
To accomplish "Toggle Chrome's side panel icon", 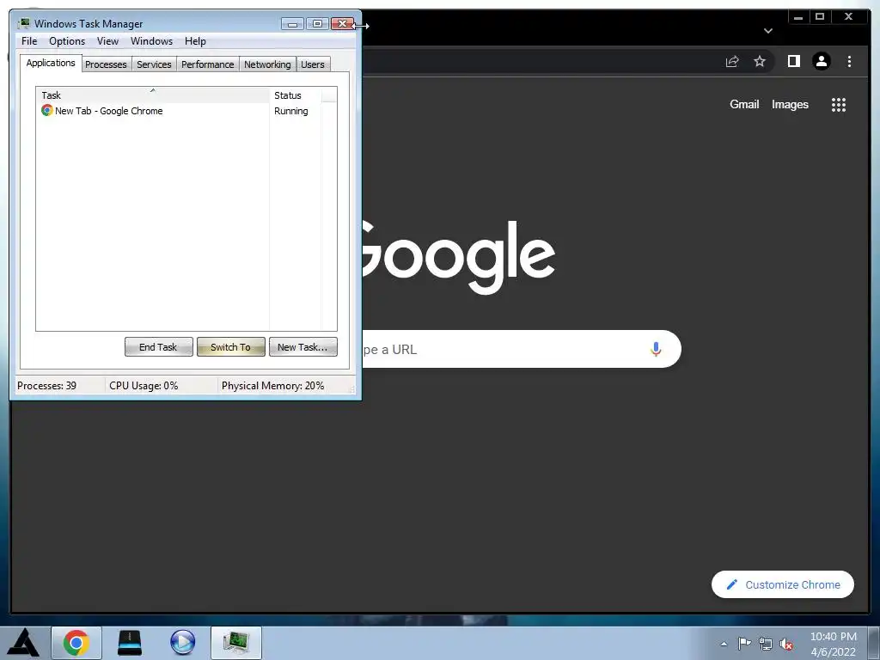I will tap(793, 61).
